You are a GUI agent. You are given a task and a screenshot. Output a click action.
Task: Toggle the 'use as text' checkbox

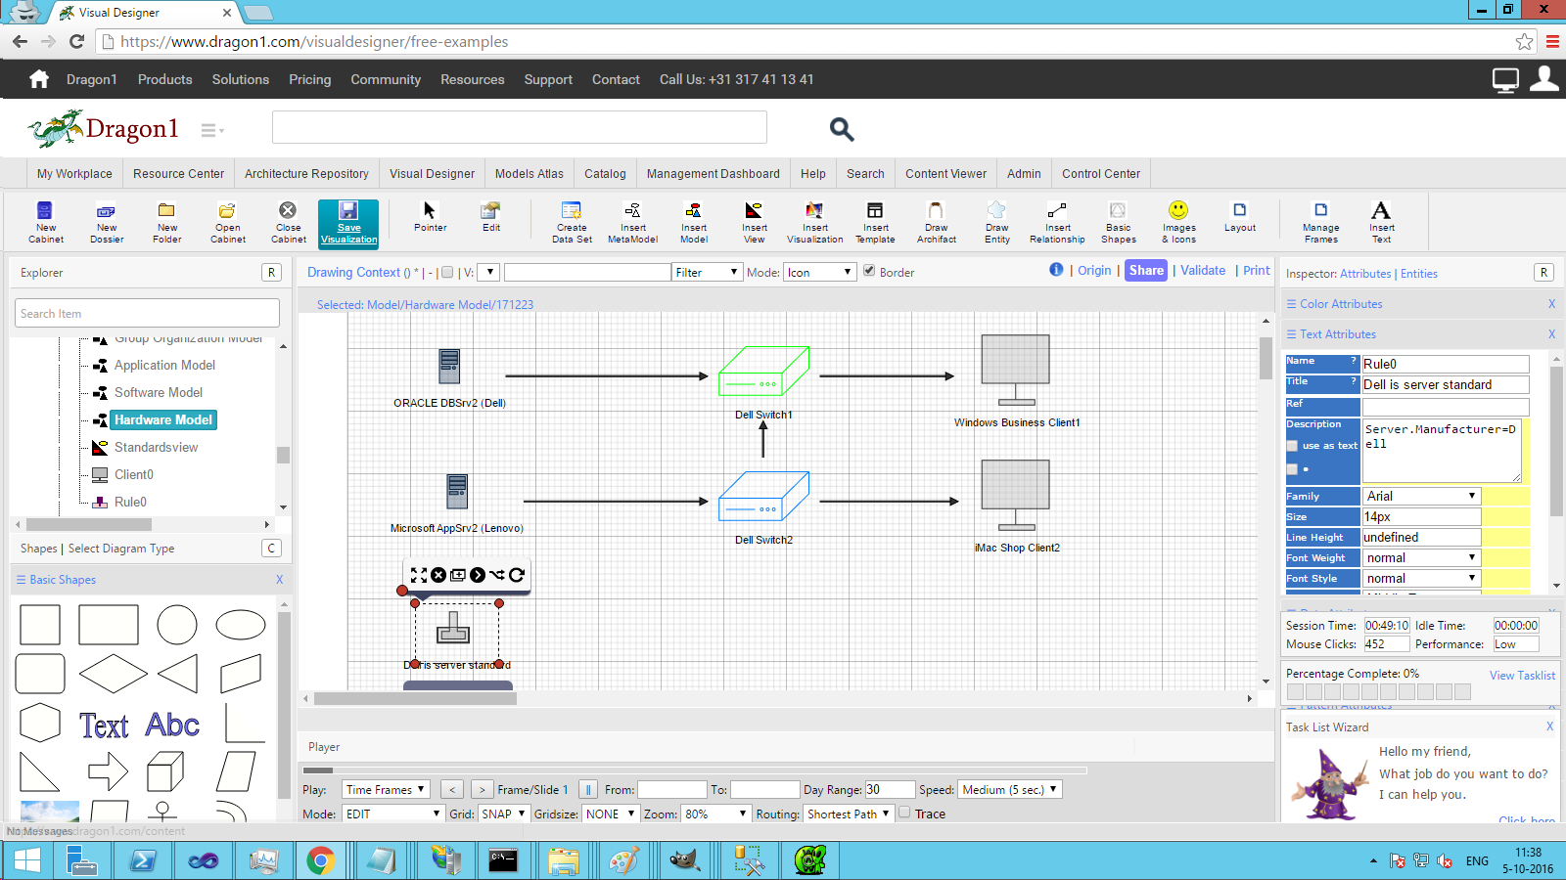pos(1292,446)
